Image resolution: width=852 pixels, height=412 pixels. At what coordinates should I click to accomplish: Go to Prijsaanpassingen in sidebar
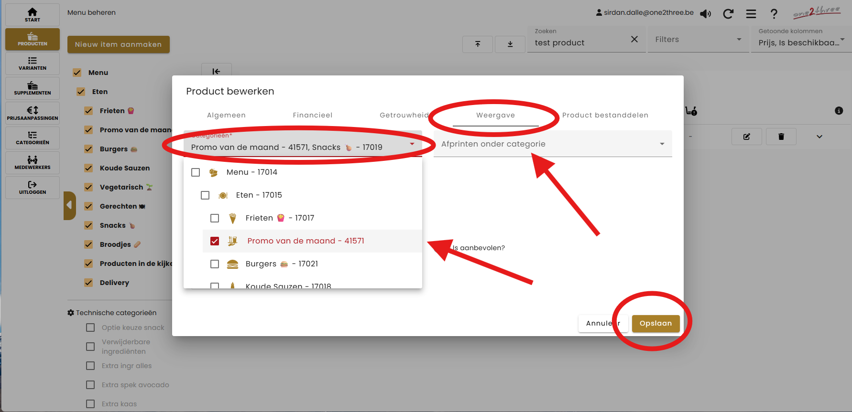click(x=32, y=113)
